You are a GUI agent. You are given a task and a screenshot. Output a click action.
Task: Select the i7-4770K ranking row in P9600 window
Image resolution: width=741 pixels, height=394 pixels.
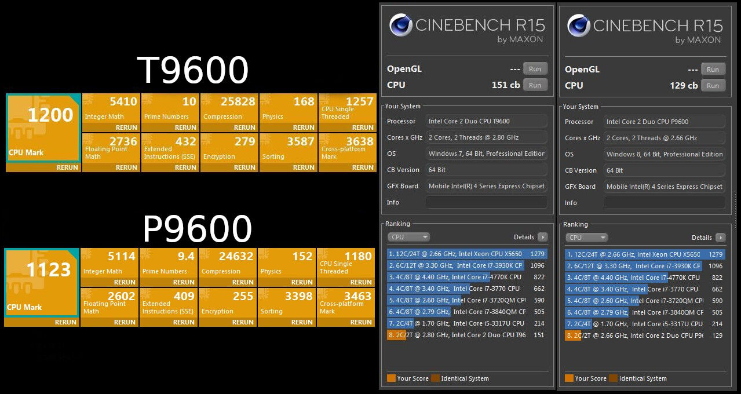(645, 278)
